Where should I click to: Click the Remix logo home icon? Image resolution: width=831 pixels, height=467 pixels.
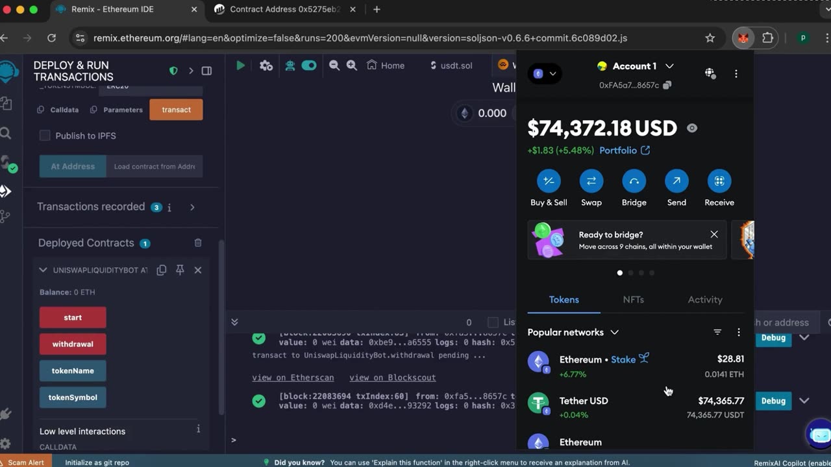(x=8, y=72)
